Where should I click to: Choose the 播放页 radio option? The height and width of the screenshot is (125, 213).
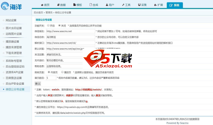pos(62,72)
